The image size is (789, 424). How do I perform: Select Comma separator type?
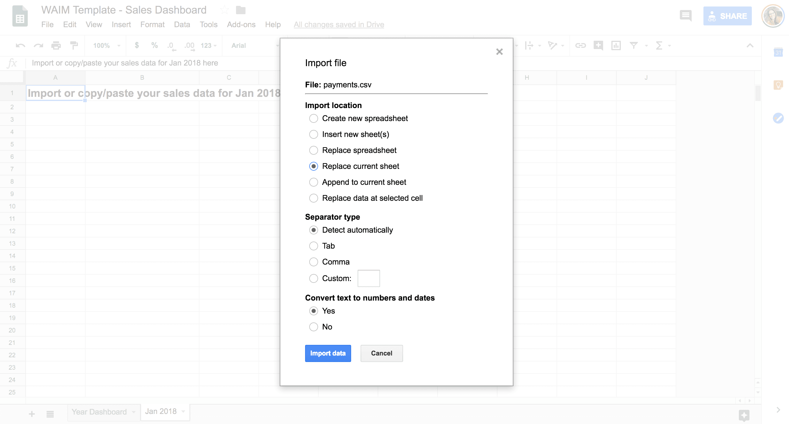pyautogui.click(x=313, y=262)
